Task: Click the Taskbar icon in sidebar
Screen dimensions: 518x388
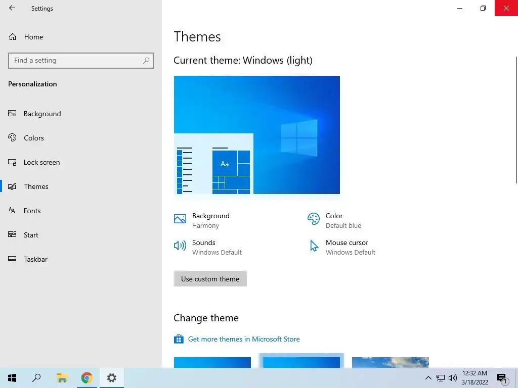Action: tap(12, 259)
